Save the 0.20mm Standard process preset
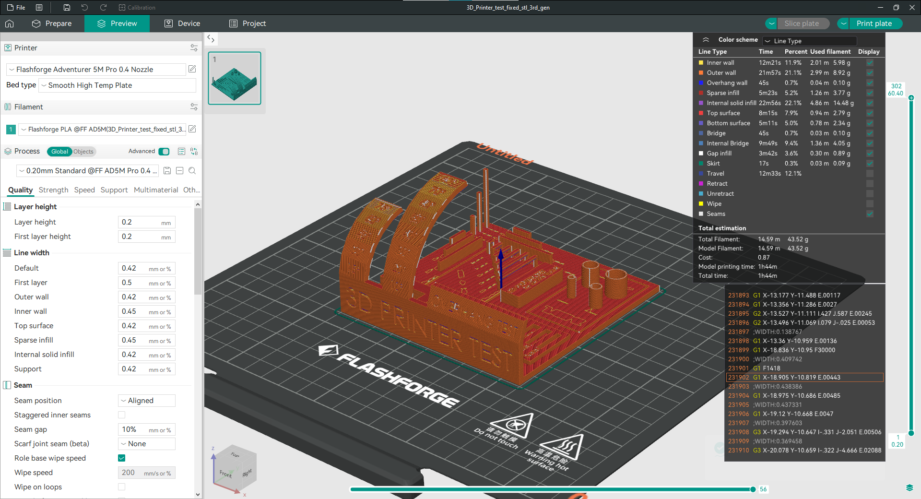The image size is (921, 499). 167,171
